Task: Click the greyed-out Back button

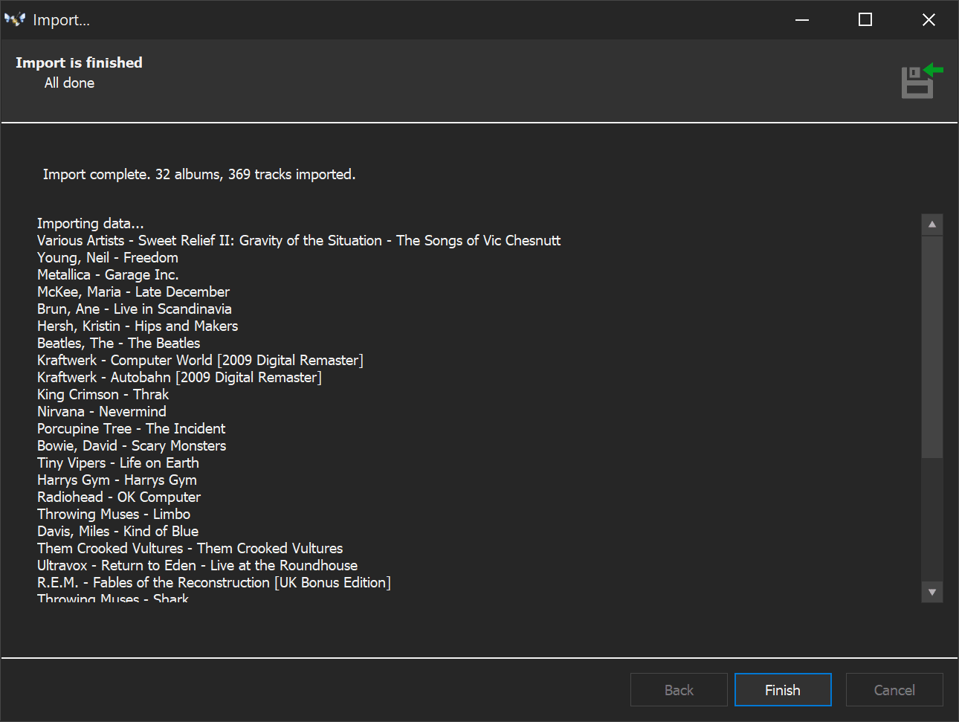Action: 678,690
